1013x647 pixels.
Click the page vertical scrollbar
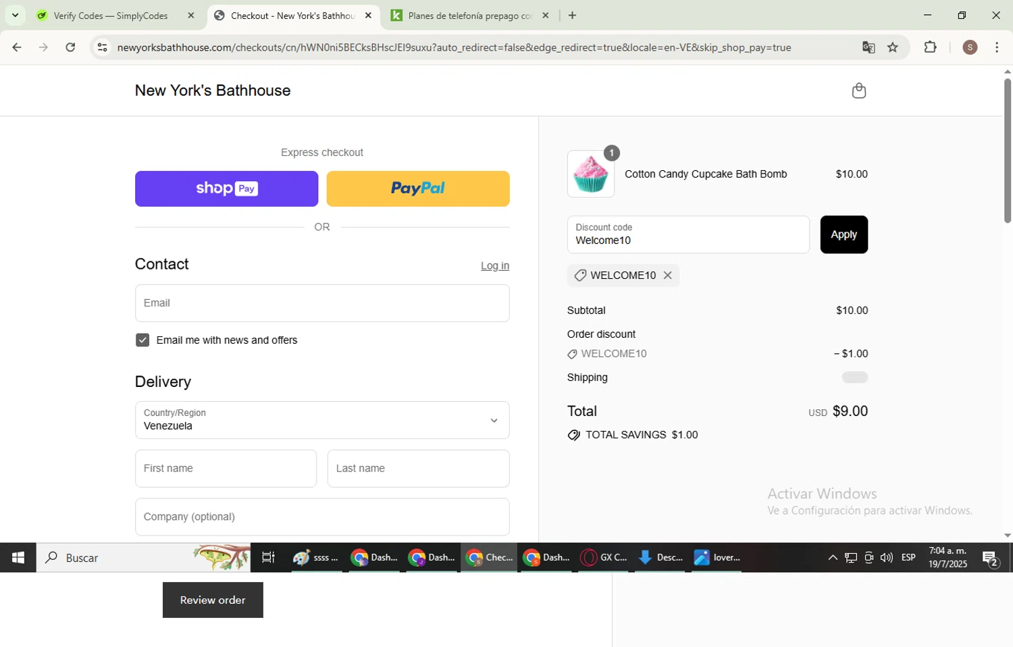1007,151
